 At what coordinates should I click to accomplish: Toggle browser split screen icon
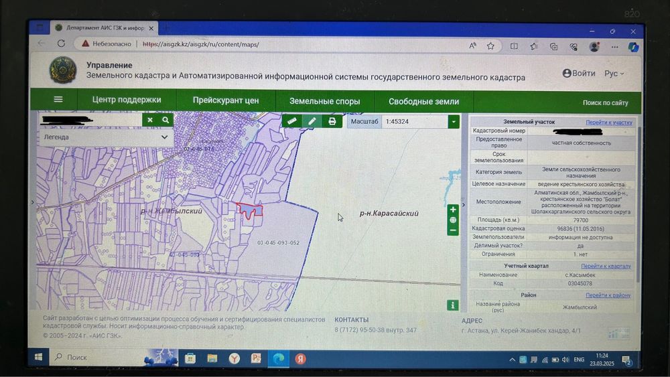pyautogui.click(x=514, y=46)
